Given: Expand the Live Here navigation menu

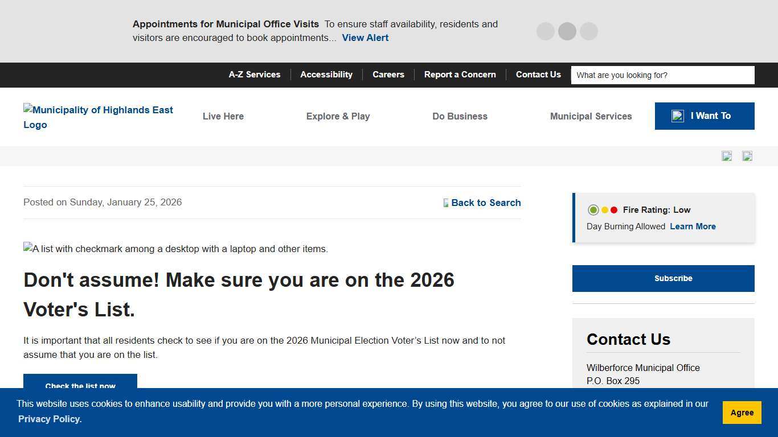Looking at the screenshot, I should 223,116.
